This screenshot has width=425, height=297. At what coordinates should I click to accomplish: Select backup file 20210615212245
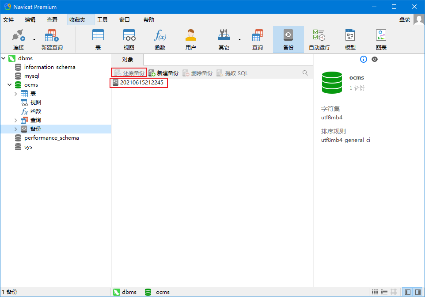[x=141, y=82]
